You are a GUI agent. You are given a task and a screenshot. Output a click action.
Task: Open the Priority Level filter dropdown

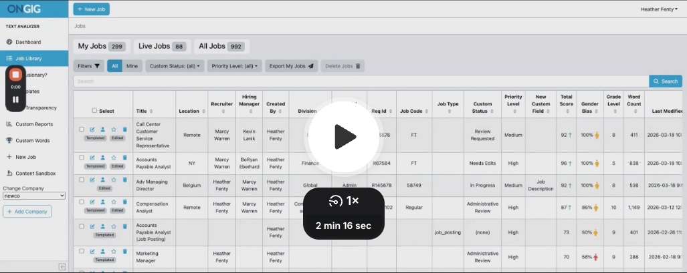[235, 66]
